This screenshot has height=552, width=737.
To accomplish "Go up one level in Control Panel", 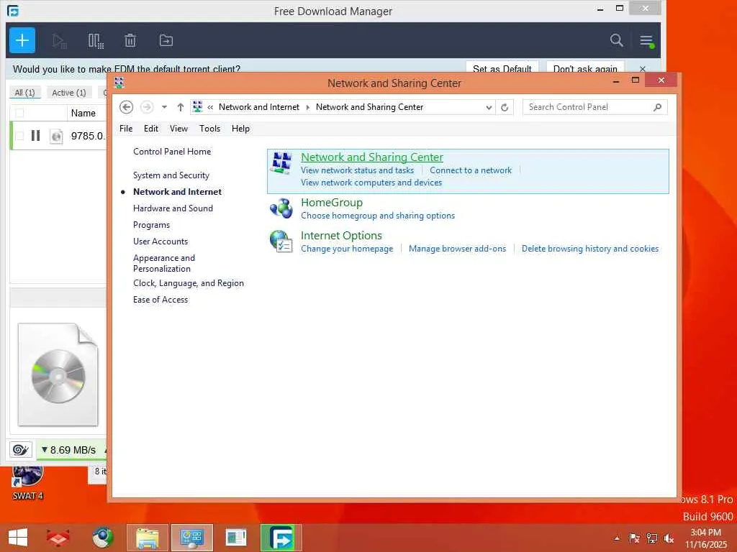I will coord(180,107).
